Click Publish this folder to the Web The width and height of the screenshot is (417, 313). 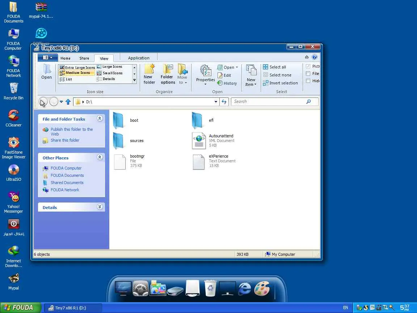(x=72, y=132)
